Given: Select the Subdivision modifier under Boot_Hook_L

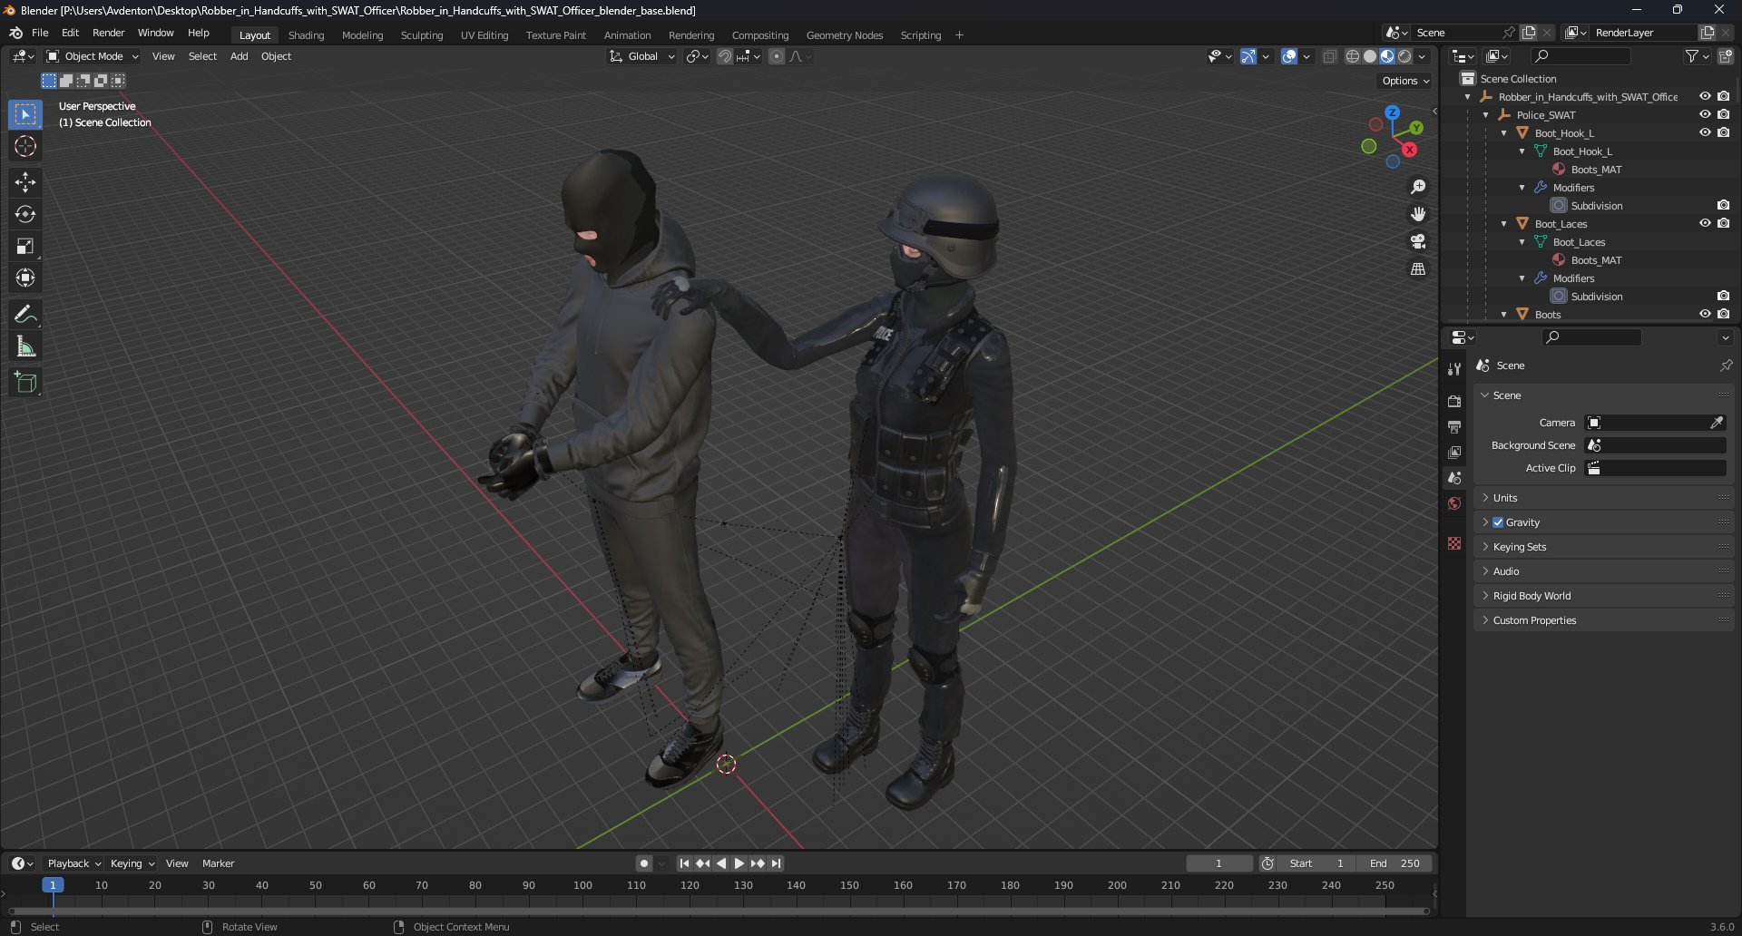Looking at the screenshot, I should (1596, 206).
